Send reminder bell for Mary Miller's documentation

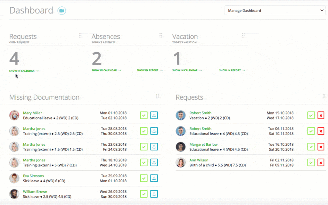(x=154, y=115)
